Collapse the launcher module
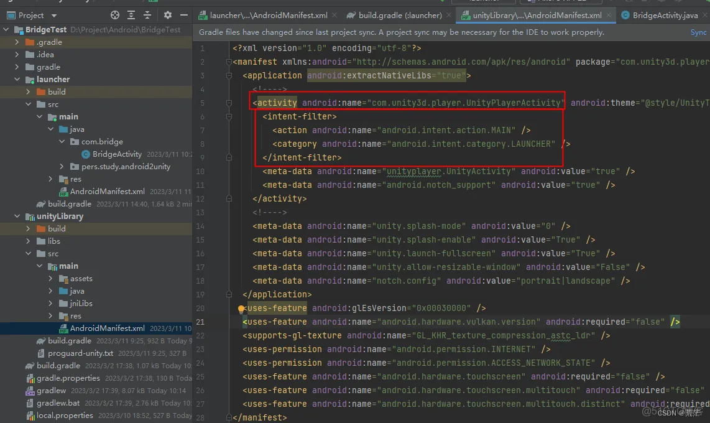 pyautogui.click(x=17, y=79)
